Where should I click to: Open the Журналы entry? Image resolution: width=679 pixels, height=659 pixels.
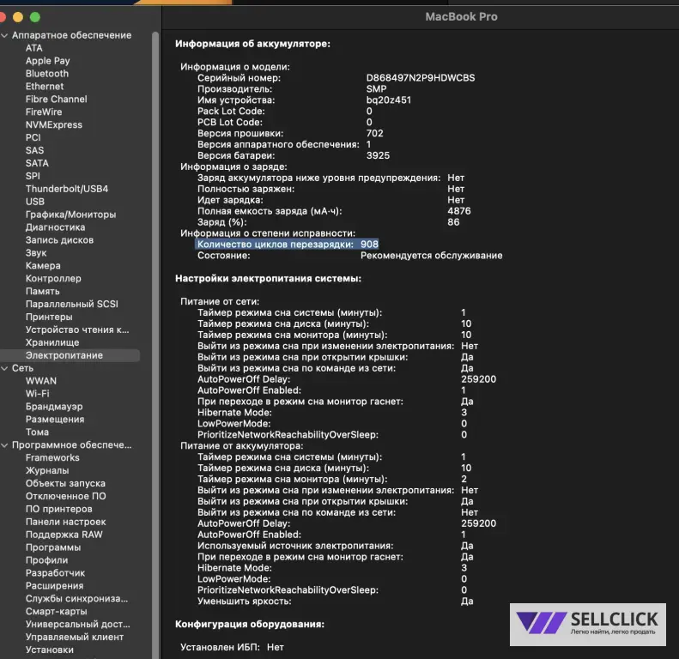click(x=47, y=470)
